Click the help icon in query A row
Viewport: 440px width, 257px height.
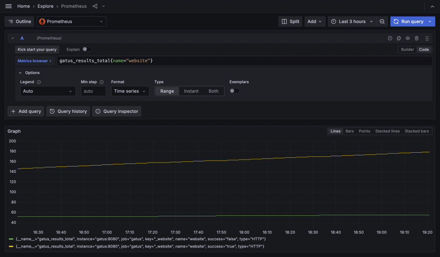(390, 38)
